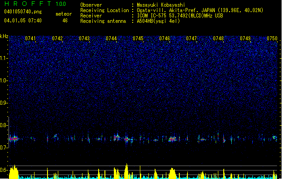The image size is (282, 179).
Task: Click the date stamp 04.01.05 07:40
Action: pyautogui.click(x=23, y=21)
